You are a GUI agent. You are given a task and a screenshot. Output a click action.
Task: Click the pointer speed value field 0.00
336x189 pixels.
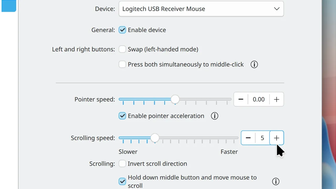click(259, 99)
